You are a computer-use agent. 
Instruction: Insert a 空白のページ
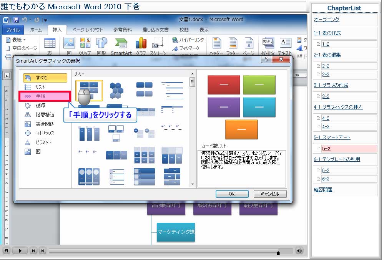point(21,48)
